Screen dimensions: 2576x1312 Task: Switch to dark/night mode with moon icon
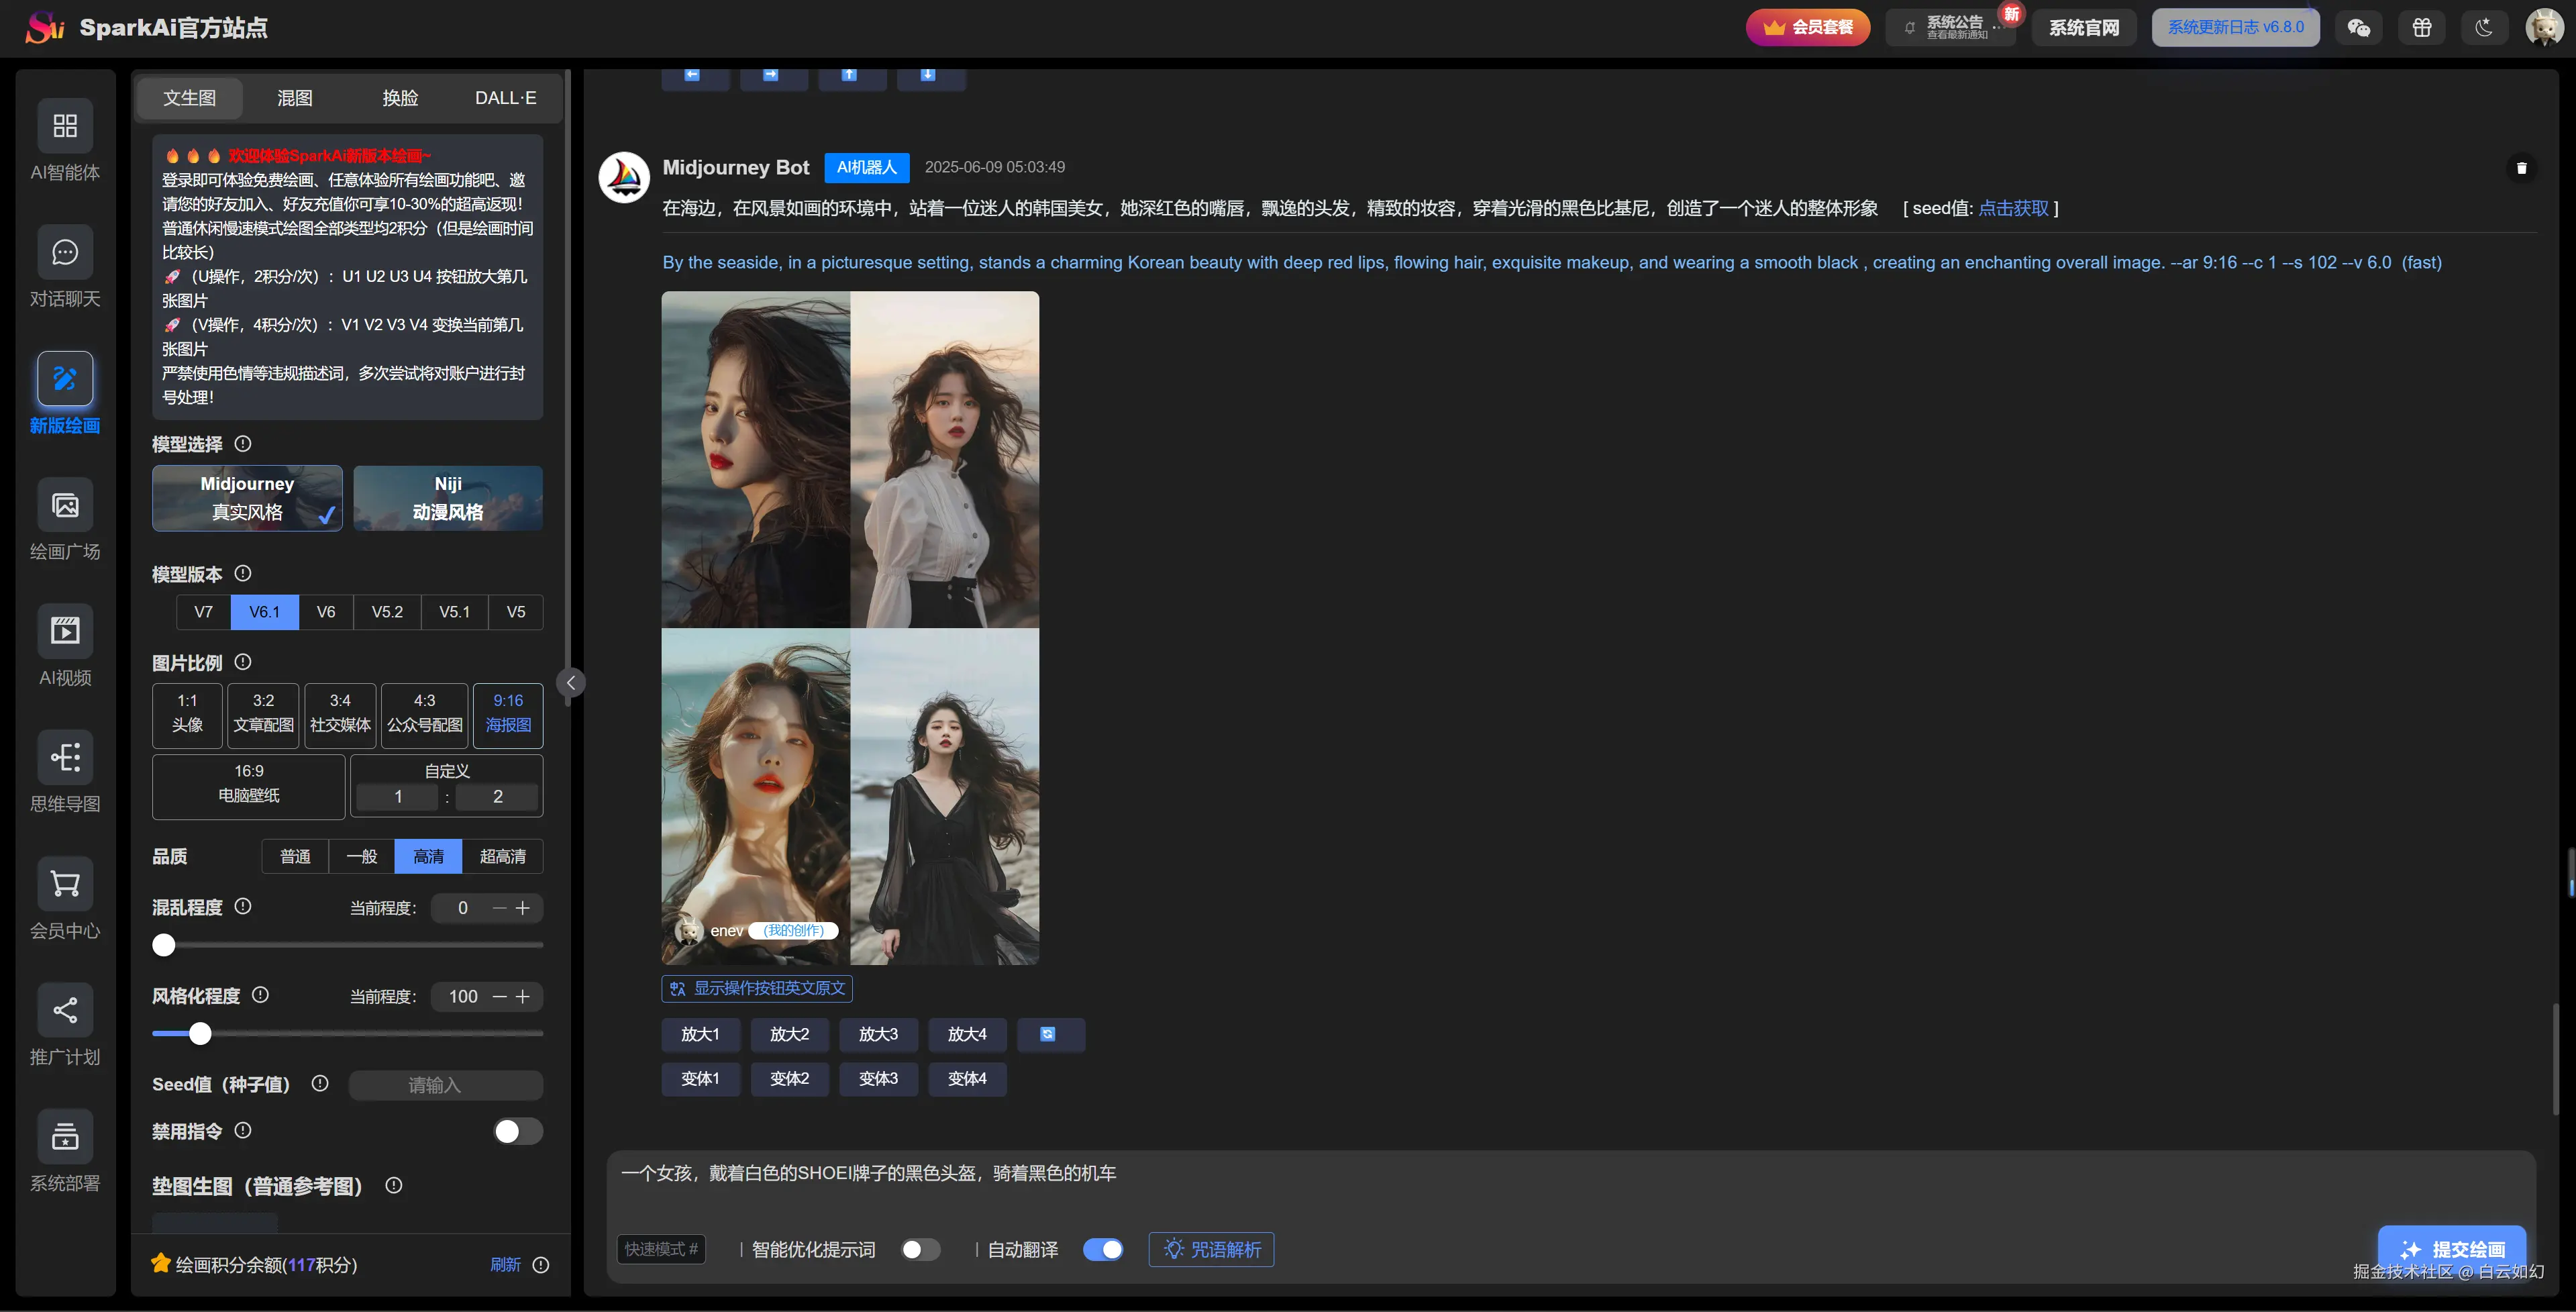[x=2485, y=27]
